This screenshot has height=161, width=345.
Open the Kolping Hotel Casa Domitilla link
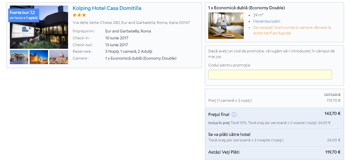107,8
